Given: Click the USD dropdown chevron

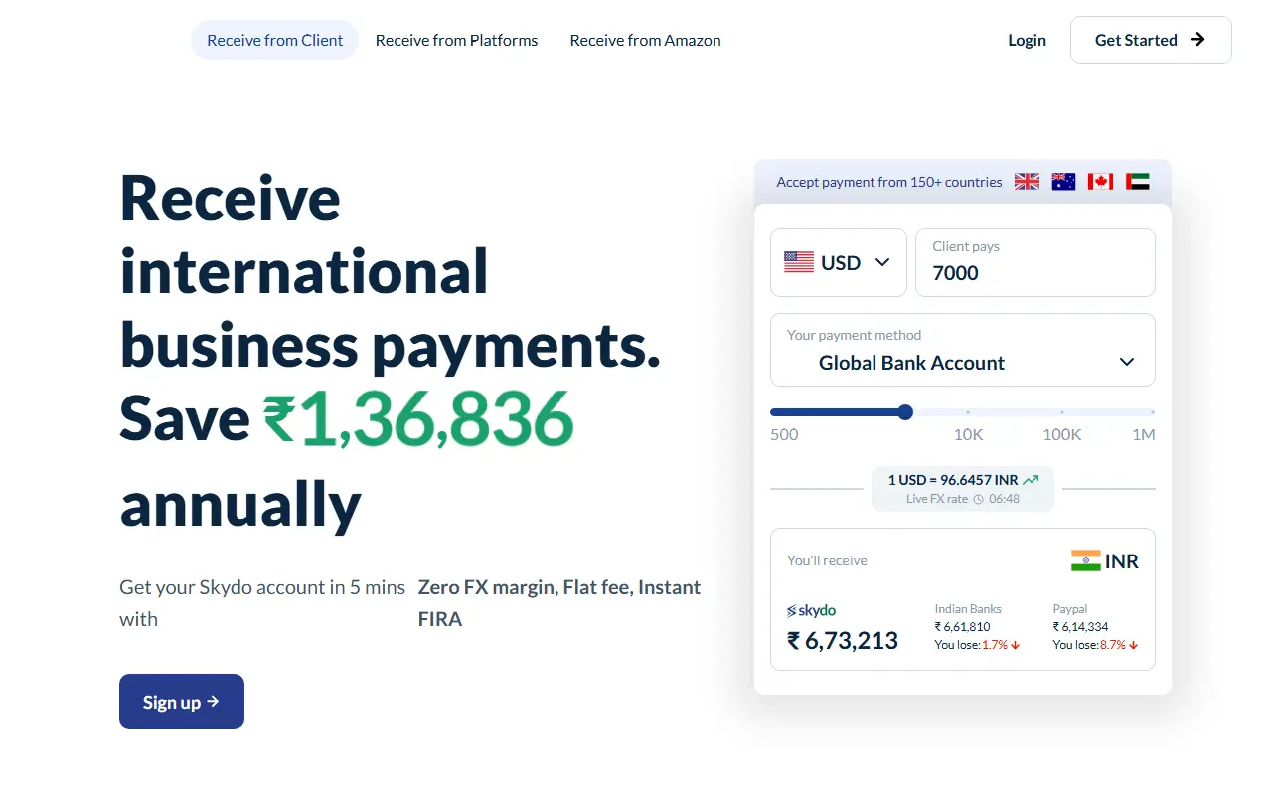Looking at the screenshot, I should click(881, 262).
